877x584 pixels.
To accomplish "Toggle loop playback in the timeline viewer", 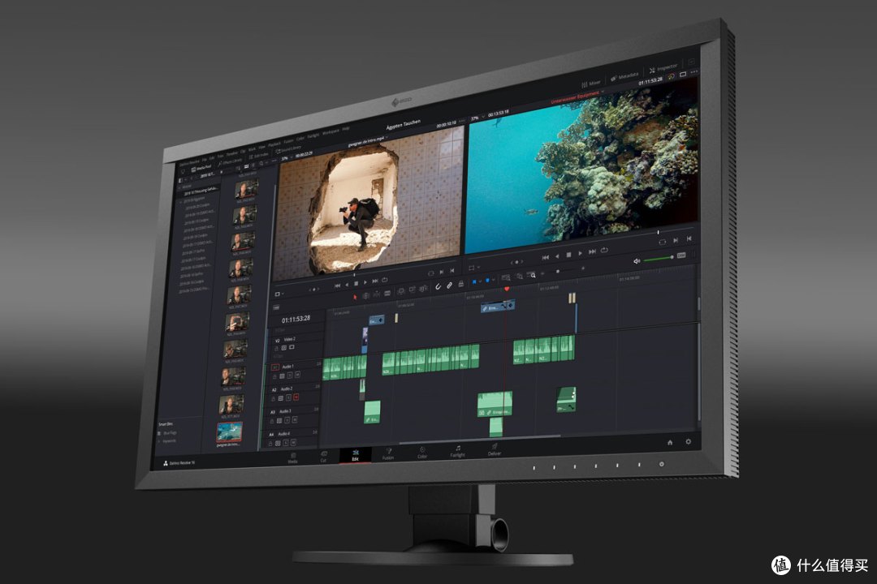I will point(604,251).
